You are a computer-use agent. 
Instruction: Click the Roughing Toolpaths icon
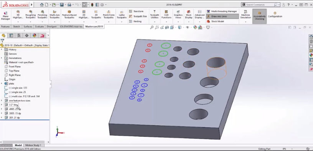coord(31,12)
